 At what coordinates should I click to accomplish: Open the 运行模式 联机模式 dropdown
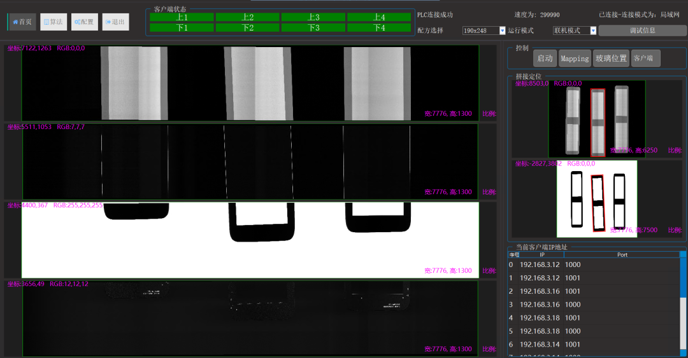coord(575,31)
